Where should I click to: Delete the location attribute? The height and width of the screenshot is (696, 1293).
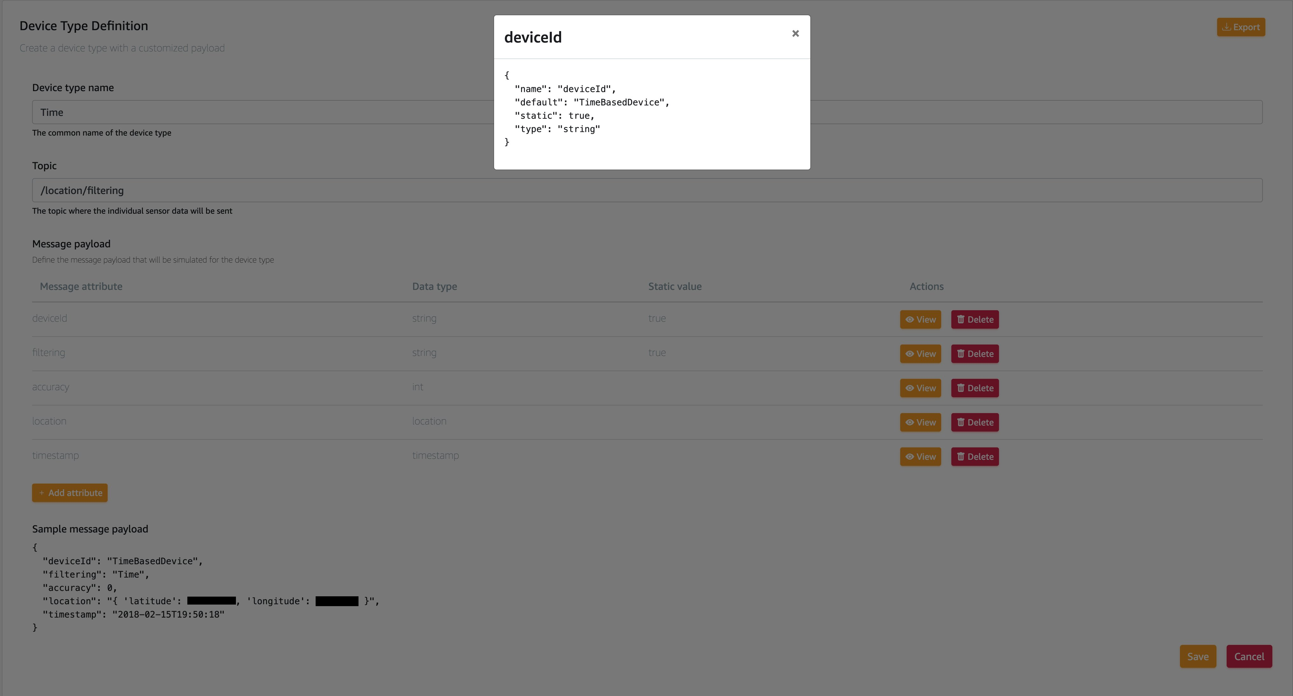[x=975, y=422]
